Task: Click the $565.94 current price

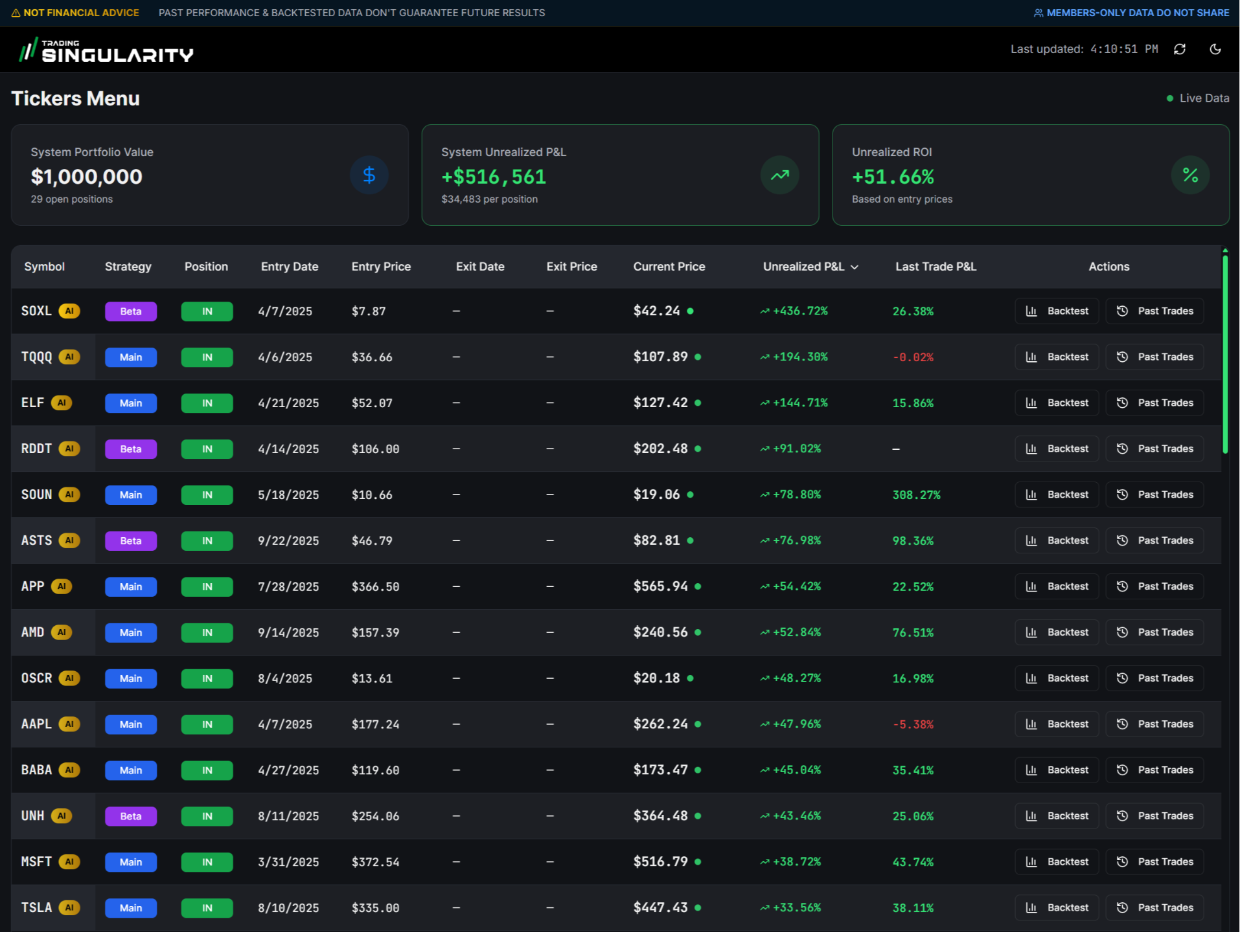Action: coord(661,586)
